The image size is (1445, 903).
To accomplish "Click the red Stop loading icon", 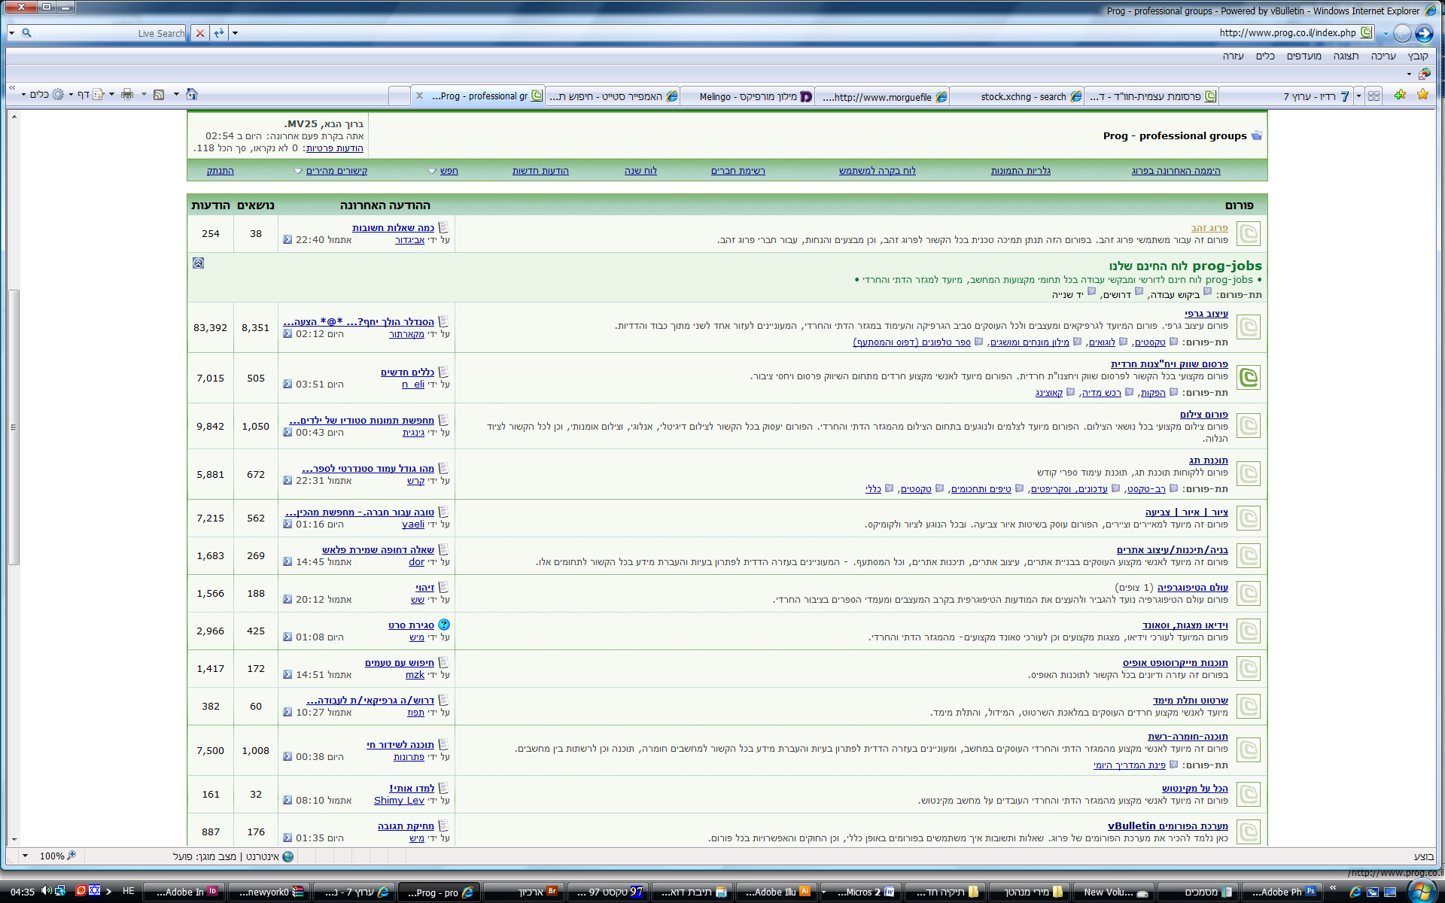I will point(199,33).
